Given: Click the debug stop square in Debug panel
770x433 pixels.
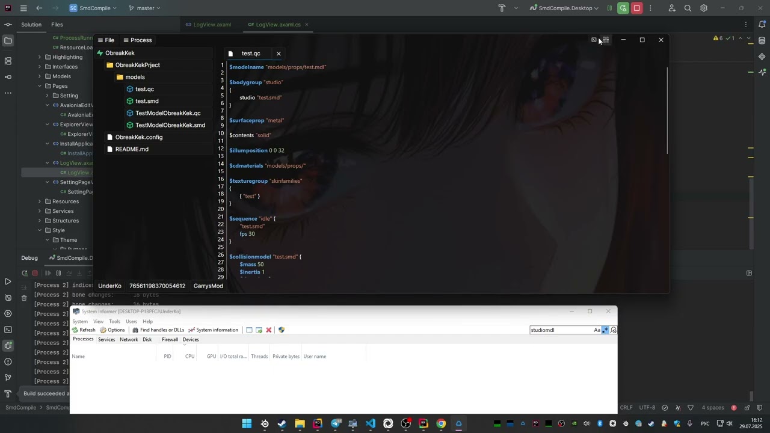Looking at the screenshot, I should (x=35, y=273).
